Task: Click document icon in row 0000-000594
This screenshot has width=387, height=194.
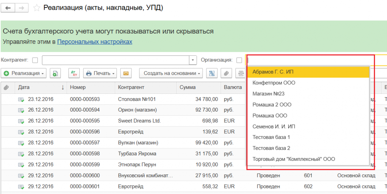Action: coord(21,110)
